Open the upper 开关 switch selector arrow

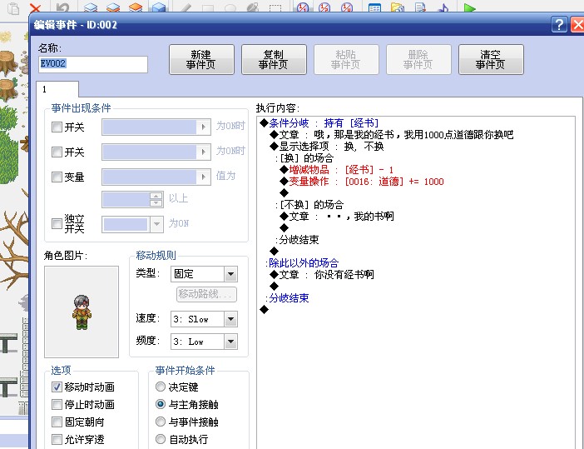coord(203,127)
